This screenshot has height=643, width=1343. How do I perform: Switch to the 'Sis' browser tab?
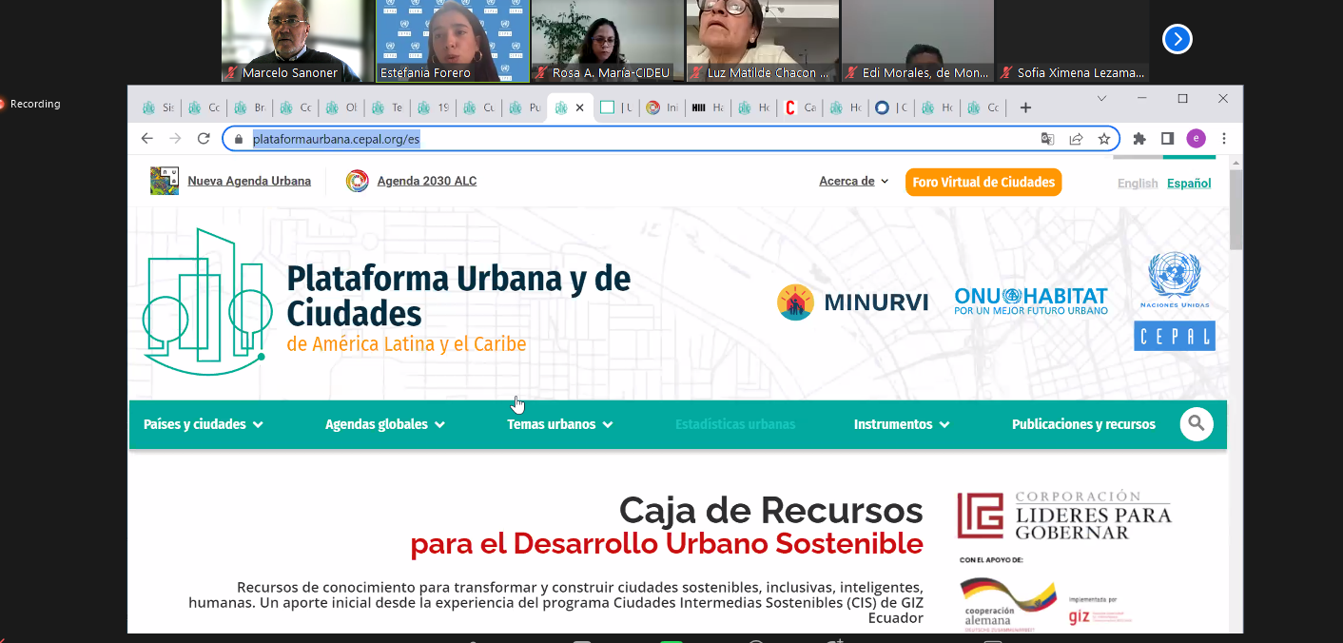point(158,107)
